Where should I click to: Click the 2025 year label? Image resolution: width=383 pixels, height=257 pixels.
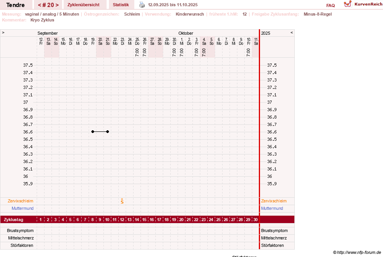click(265, 33)
